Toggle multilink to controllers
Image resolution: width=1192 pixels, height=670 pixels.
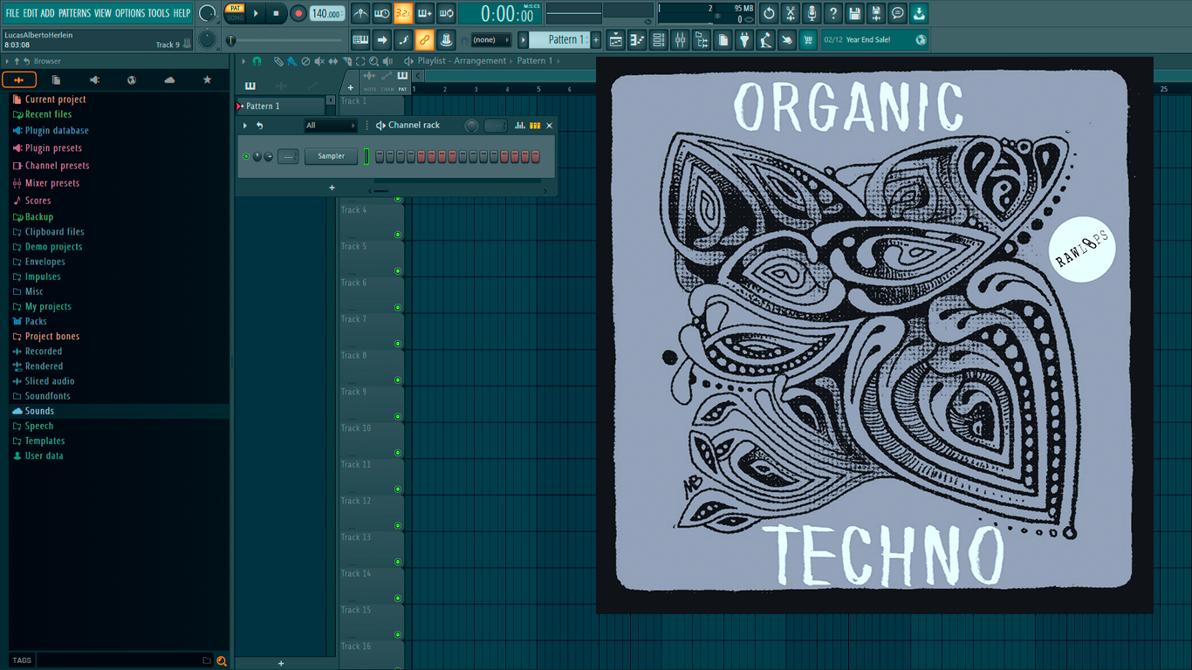click(x=446, y=39)
